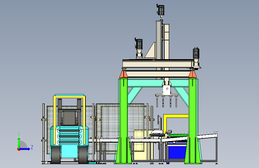Select the left cyan diagonal brace
Image resolution: width=259 pixels, height=168 pixels.
coord(135,95)
